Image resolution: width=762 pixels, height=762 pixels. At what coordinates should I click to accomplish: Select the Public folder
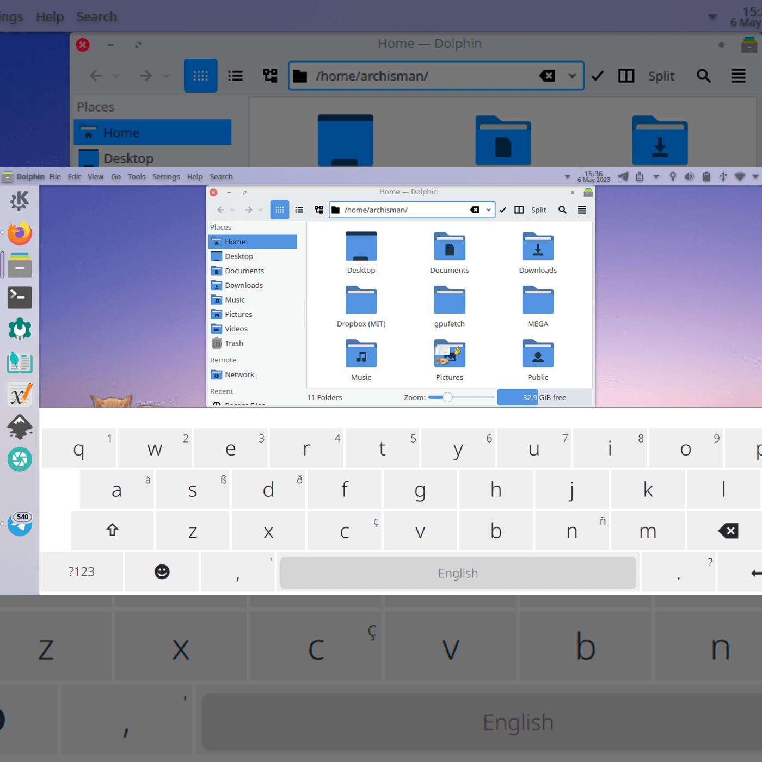pyautogui.click(x=538, y=360)
